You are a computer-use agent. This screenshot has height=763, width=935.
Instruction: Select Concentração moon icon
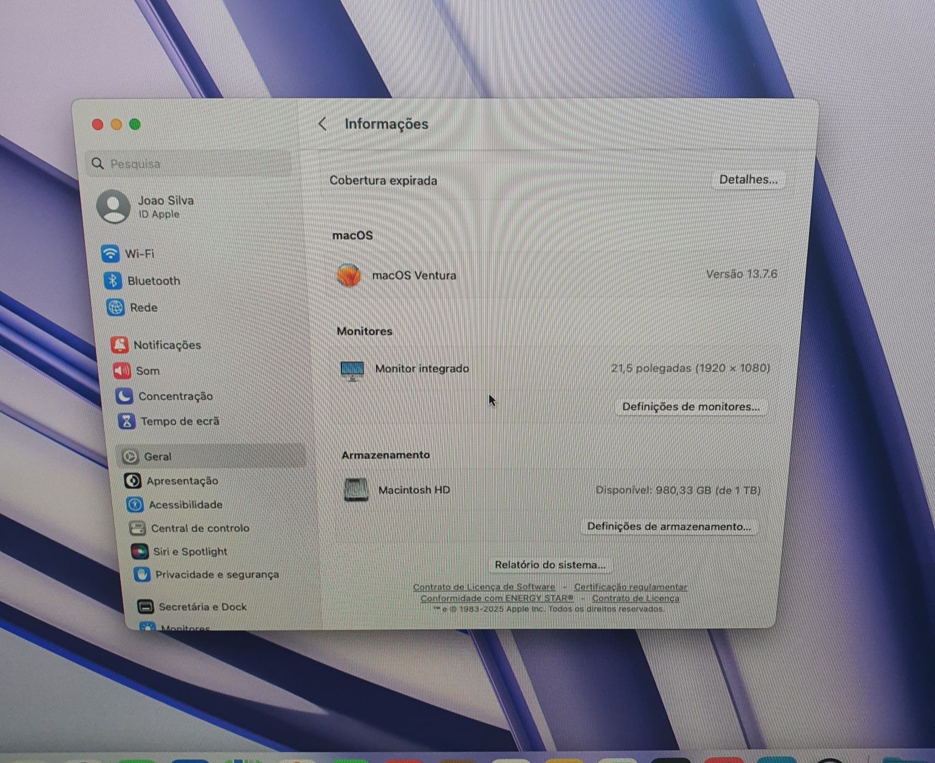tap(124, 396)
